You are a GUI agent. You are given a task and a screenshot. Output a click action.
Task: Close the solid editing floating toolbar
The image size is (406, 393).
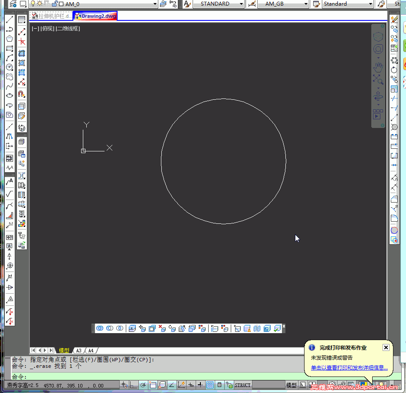pyautogui.click(x=284, y=326)
